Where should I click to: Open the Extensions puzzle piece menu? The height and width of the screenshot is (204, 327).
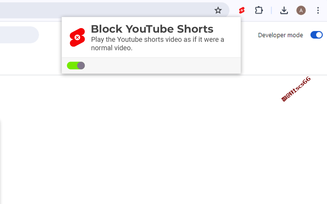tap(259, 10)
